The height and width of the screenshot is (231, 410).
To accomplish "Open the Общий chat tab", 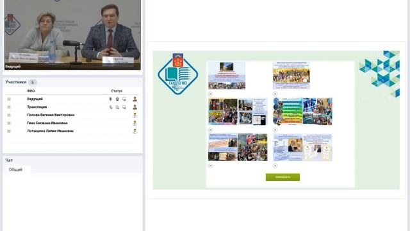I will click(15, 169).
